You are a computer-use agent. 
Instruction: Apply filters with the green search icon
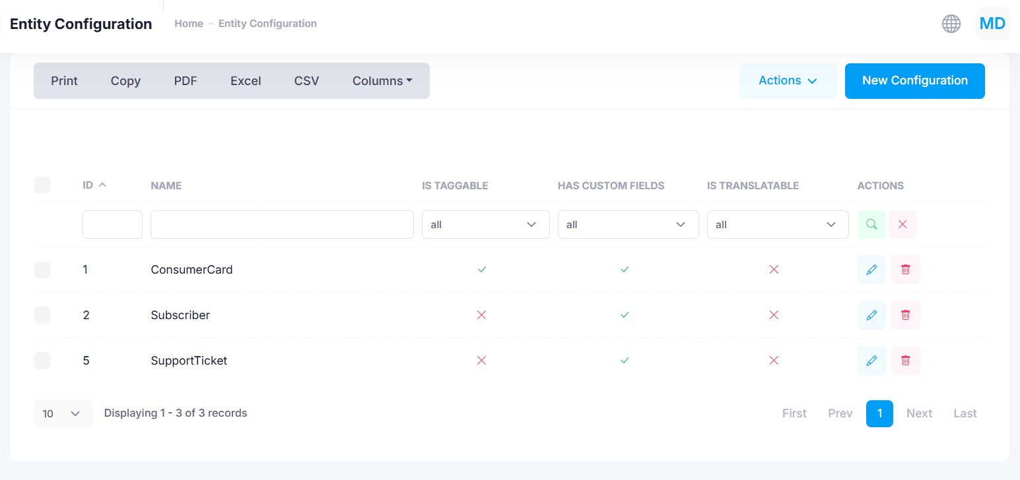pyautogui.click(x=871, y=225)
